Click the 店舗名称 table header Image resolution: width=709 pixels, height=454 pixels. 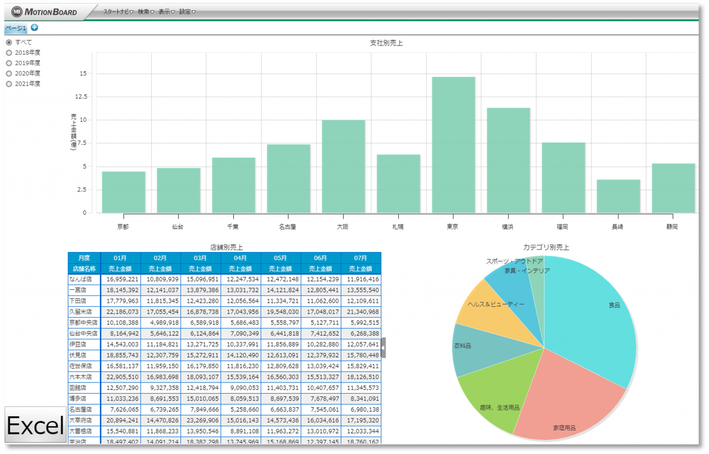pyautogui.click(x=84, y=269)
